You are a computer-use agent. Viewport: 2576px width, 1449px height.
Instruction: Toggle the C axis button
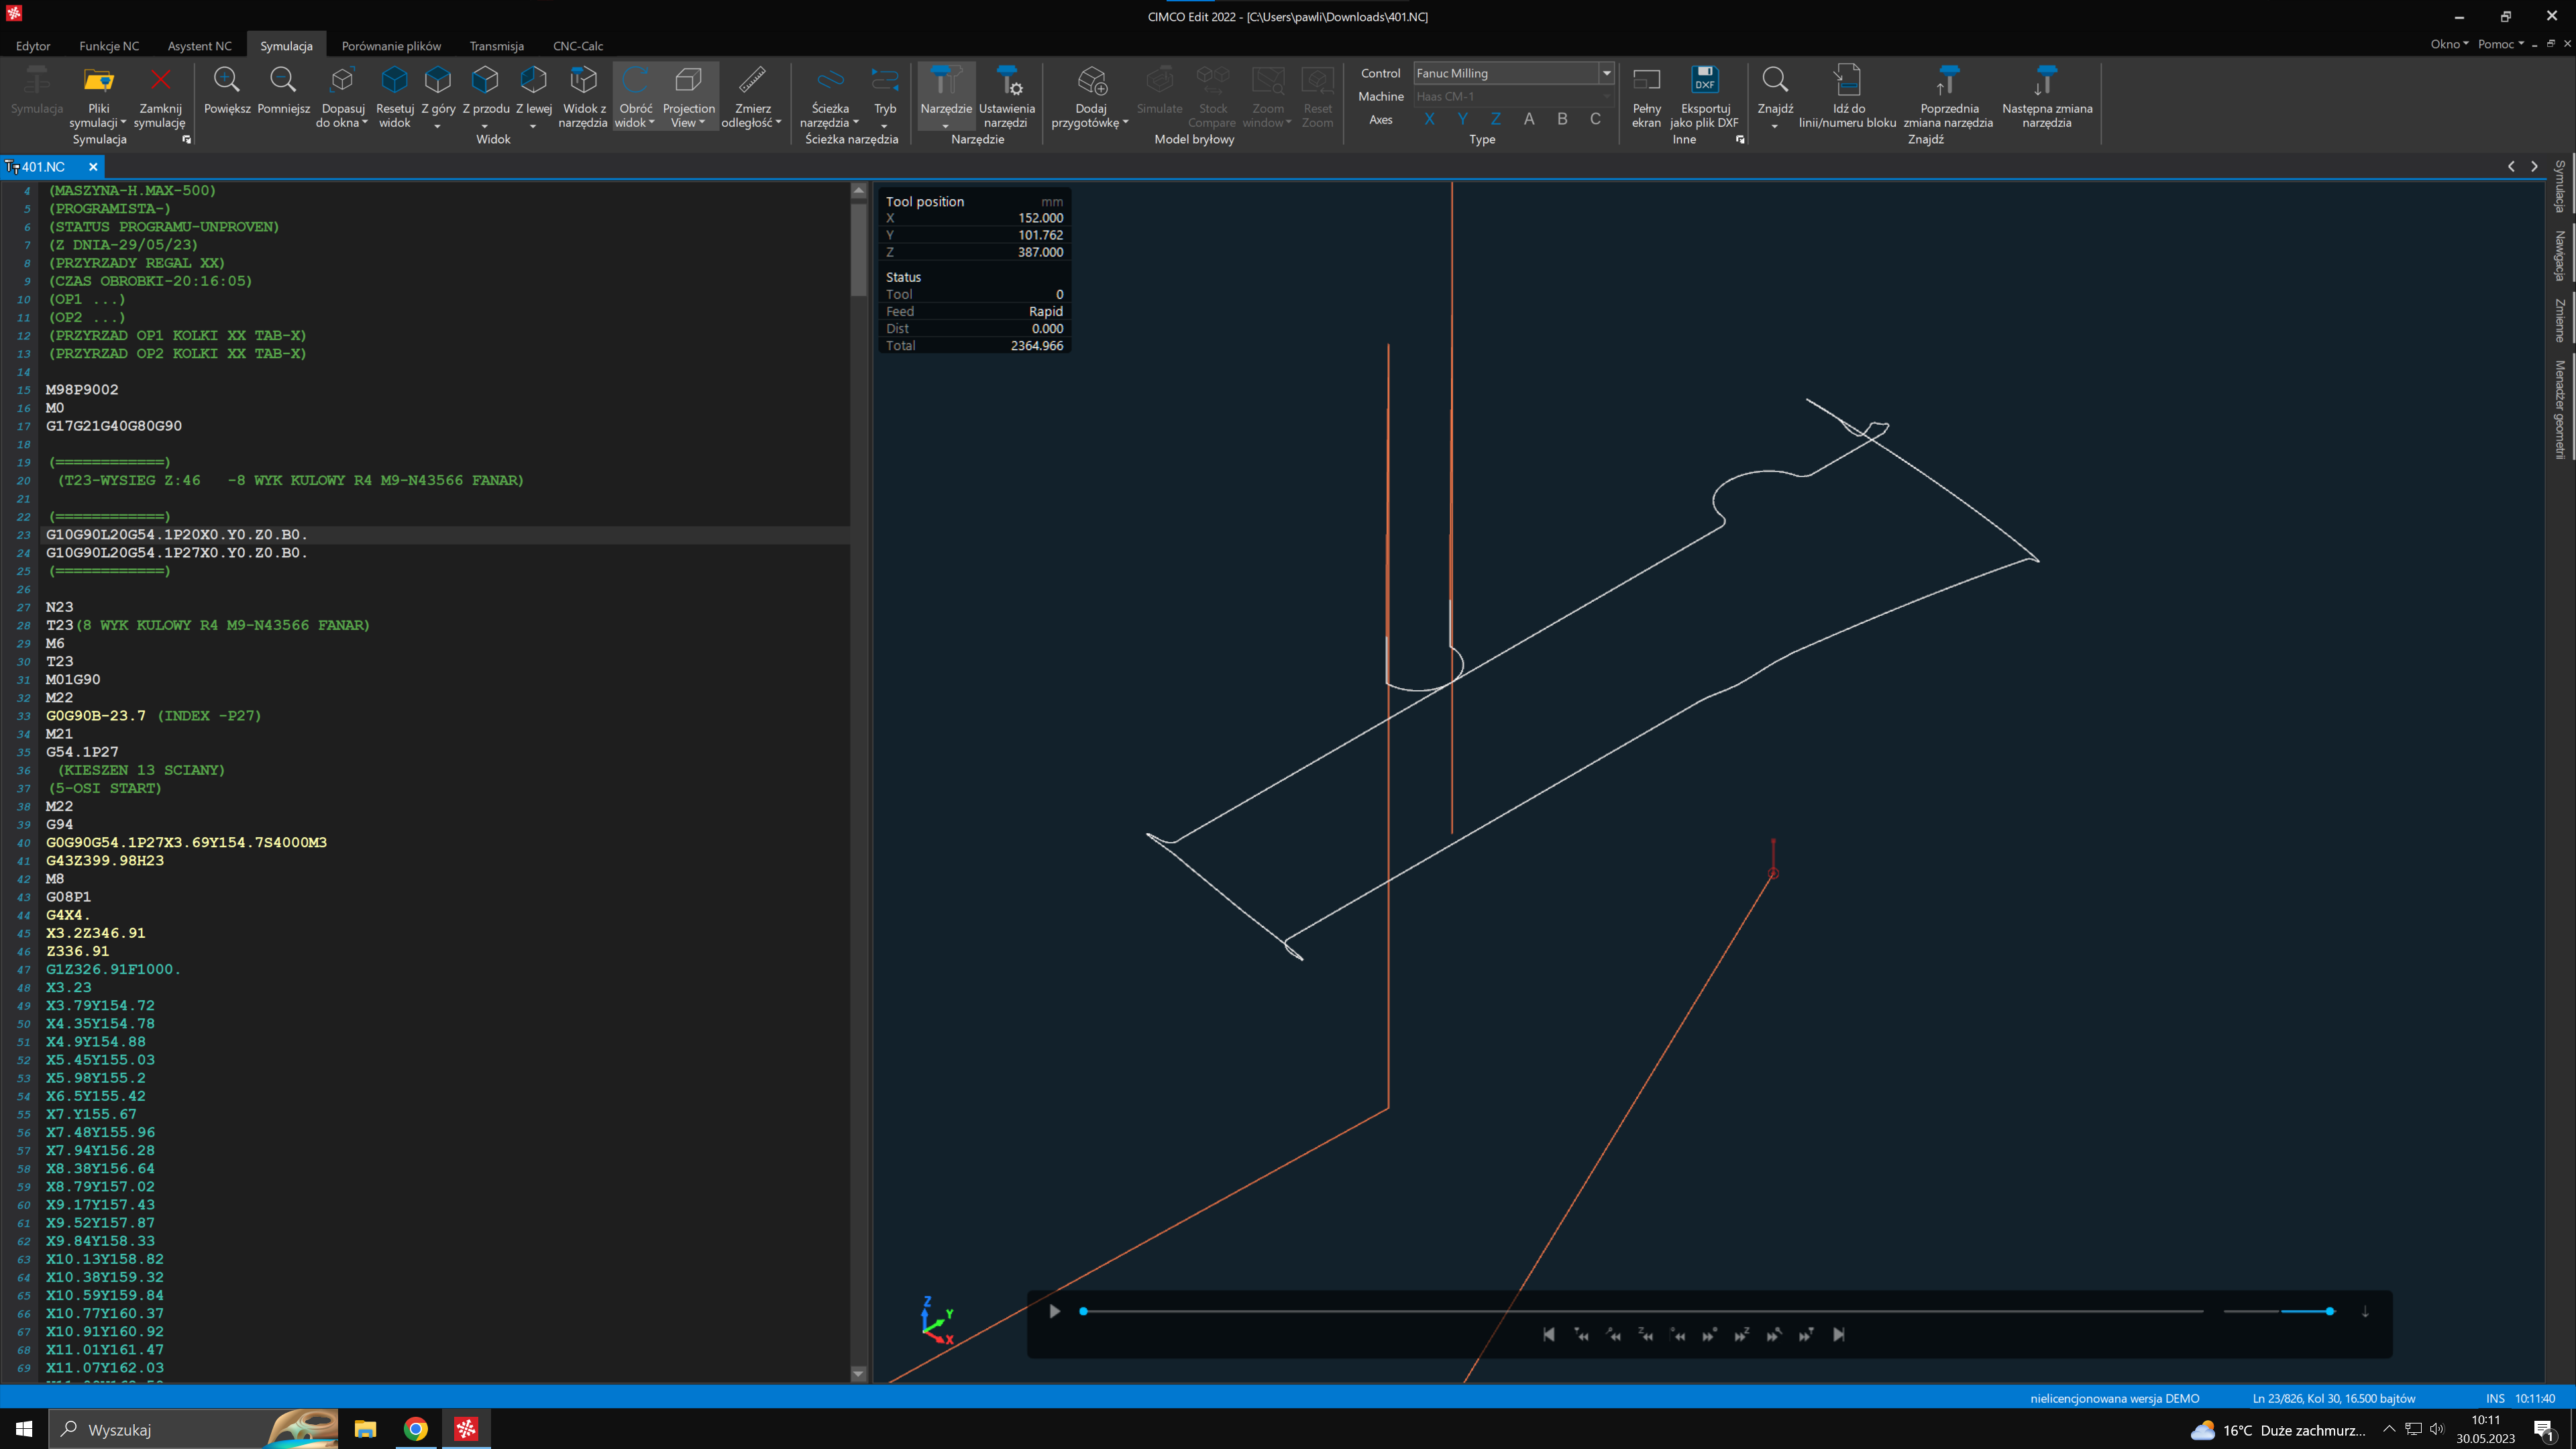coord(1595,119)
